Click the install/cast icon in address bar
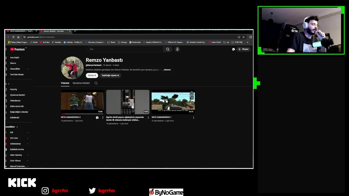 (239, 37)
